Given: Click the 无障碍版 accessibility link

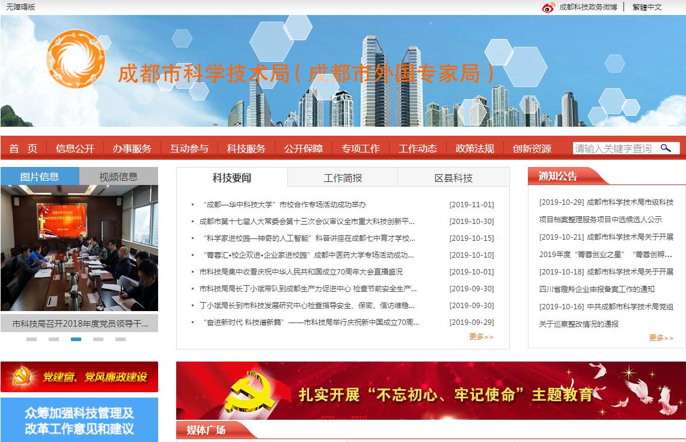Looking at the screenshot, I should point(20,7).
